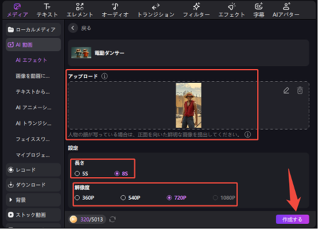The height and width of the screenshot is (229, 318).
Task: Click the info icon after face hint text
Action: tap(247, 135)
